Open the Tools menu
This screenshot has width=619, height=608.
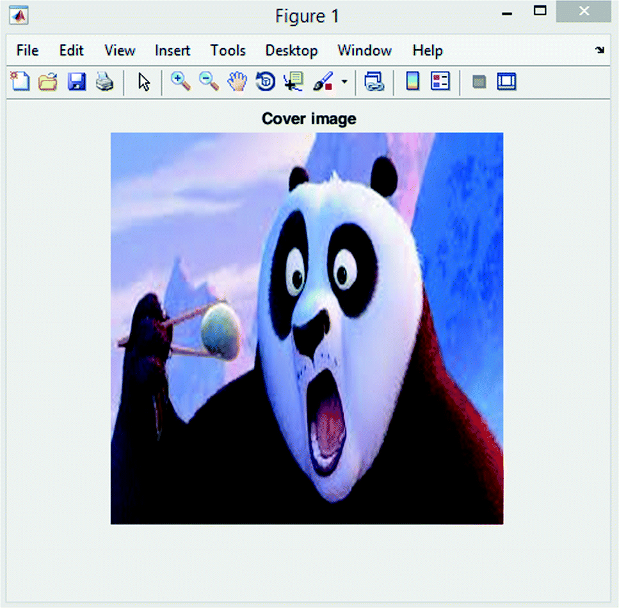228,51
